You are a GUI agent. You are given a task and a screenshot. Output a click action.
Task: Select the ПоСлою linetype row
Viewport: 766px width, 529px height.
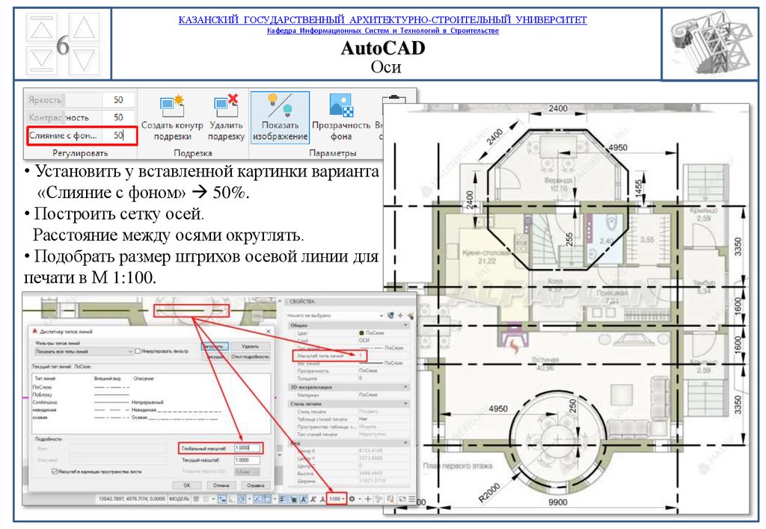[x=151, y=387]
